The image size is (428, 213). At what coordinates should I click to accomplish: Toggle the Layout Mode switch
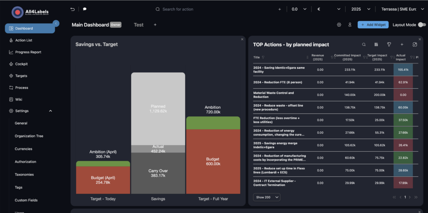point(422,25)
